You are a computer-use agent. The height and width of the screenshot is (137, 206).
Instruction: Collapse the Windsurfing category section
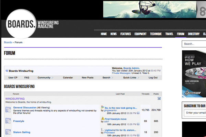(159, 99)
